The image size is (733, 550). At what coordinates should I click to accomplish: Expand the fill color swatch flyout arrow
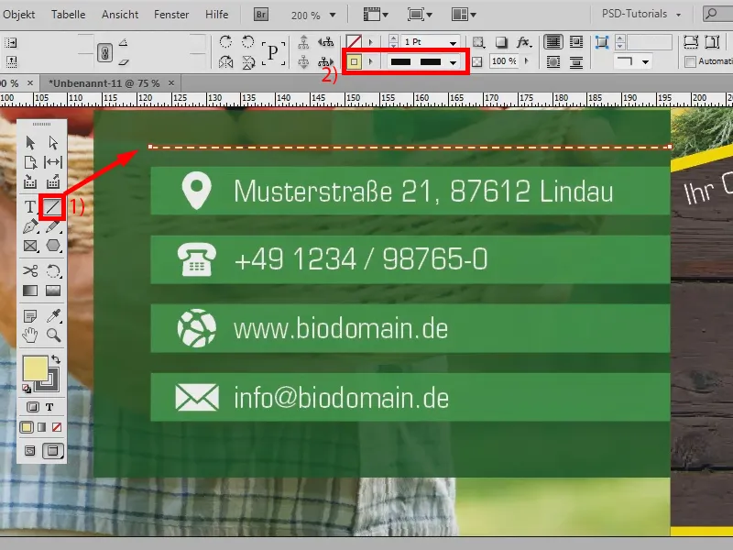(371, 42)
